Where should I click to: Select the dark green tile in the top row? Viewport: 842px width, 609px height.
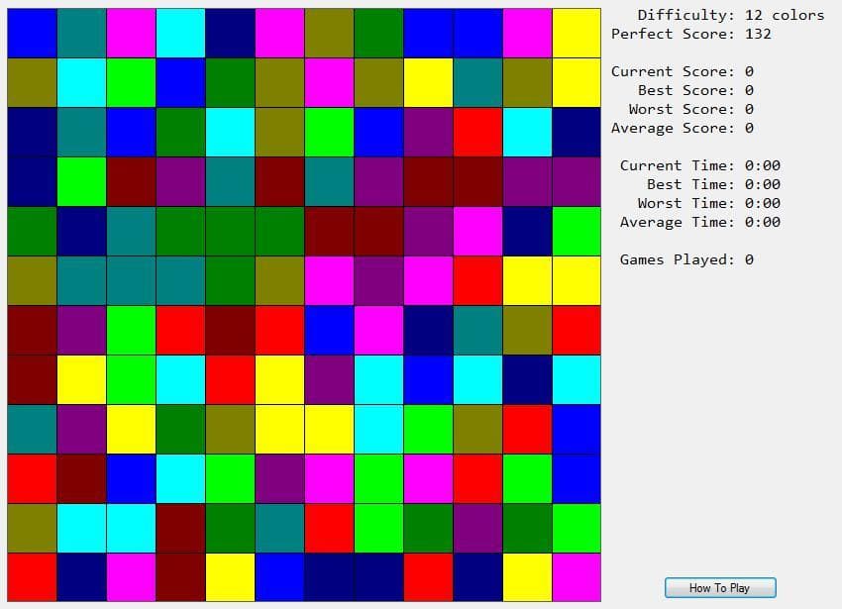click(378, 34)
